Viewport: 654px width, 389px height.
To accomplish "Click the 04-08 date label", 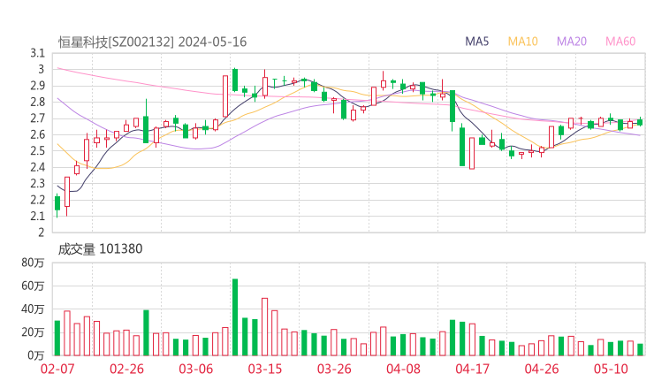I will coord(403,369).
